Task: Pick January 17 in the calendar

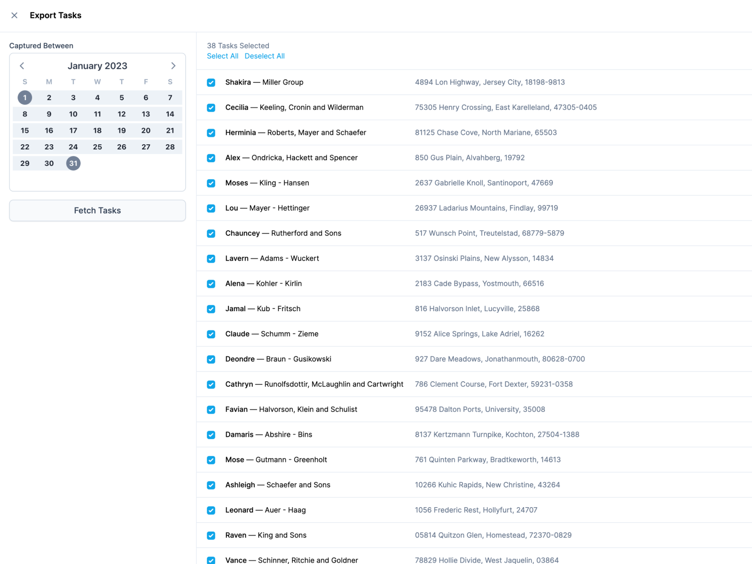Action: coord(73,131)
